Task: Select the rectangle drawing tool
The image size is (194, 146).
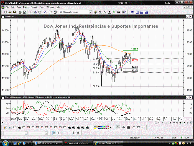Action: point(139,127)
